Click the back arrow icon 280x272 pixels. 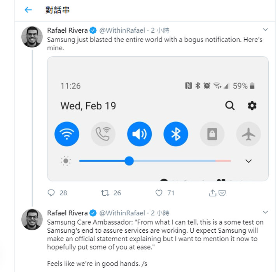(x=28, y=10)
